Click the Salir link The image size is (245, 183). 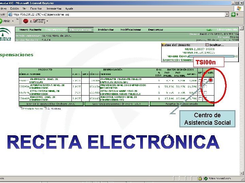tap(209, 30)
